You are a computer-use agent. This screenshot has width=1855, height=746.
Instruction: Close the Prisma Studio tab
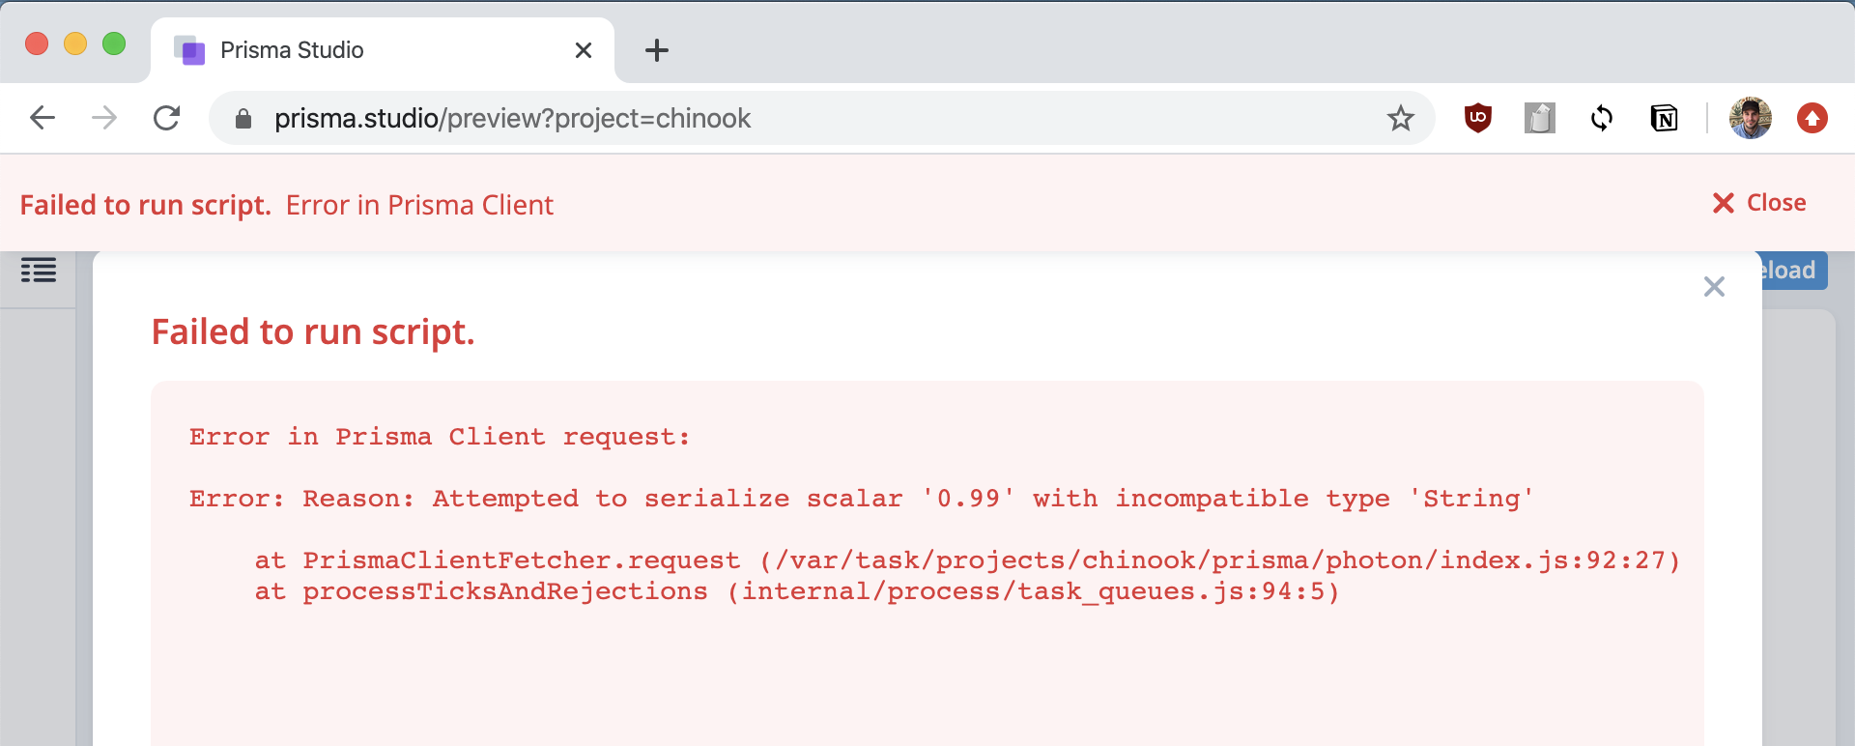tap(584, 50)
